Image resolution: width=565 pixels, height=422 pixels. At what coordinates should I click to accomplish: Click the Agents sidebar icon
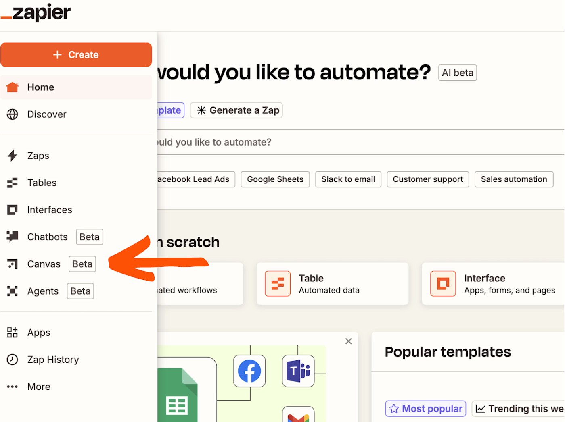pos(13,291)
